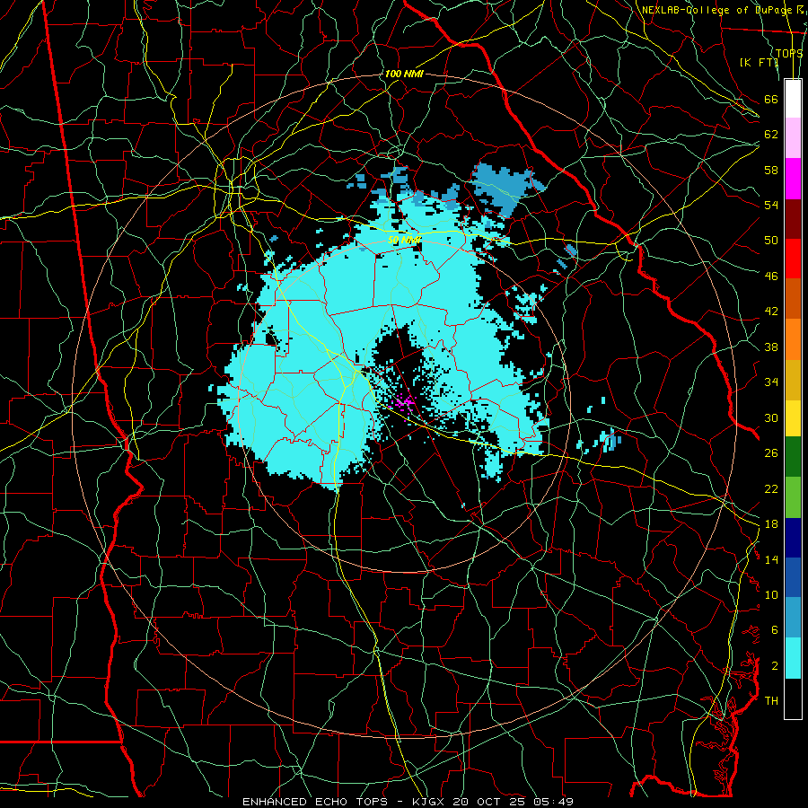Click the legend value 54

771,205
